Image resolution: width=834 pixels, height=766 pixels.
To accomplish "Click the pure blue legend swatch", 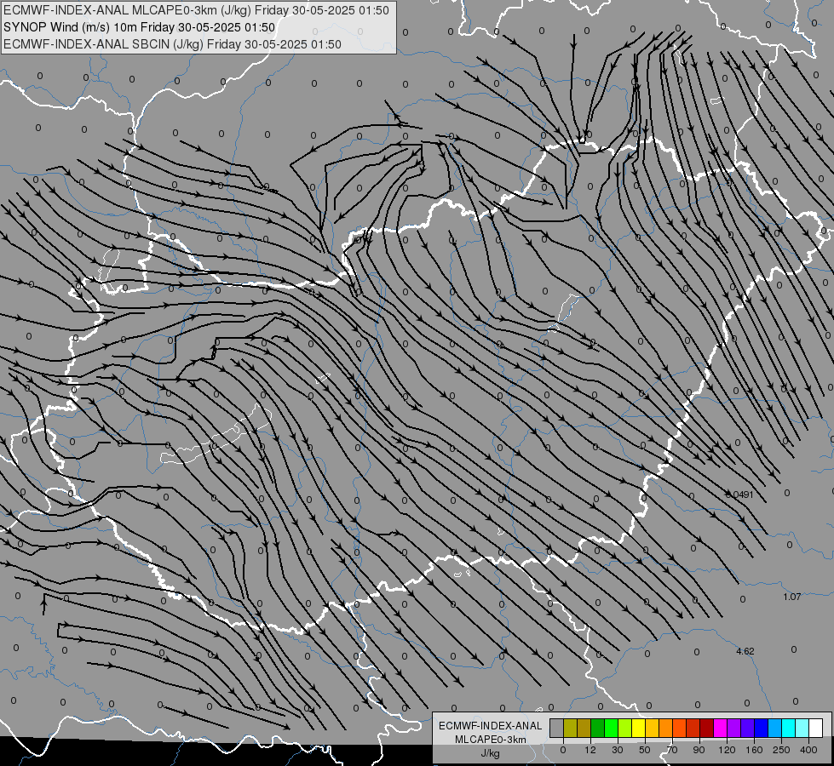I will [761, 728].
